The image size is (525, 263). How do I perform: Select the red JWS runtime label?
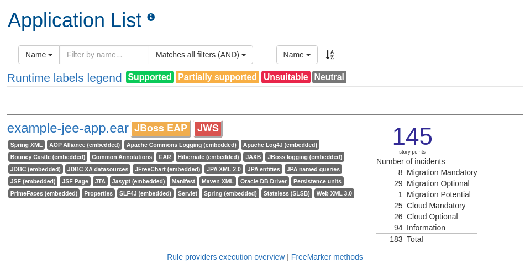tap(208, 129)
